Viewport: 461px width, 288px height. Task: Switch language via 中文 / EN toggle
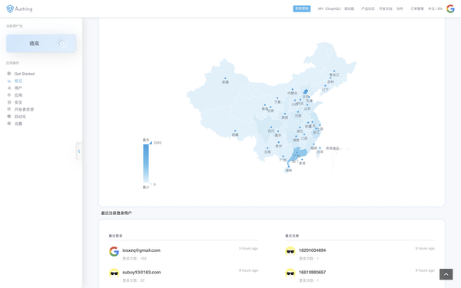435,8
